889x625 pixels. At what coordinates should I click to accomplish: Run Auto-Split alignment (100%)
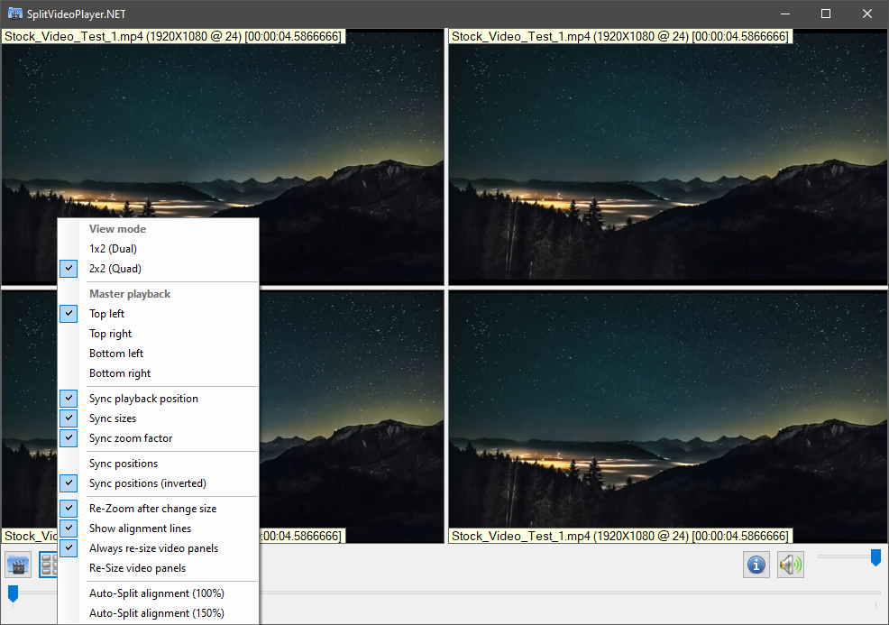pos(157,593)
